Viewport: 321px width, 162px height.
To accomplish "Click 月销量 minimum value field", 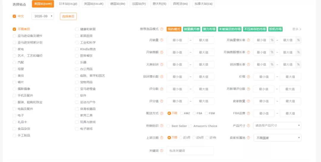I will [177, 40].
